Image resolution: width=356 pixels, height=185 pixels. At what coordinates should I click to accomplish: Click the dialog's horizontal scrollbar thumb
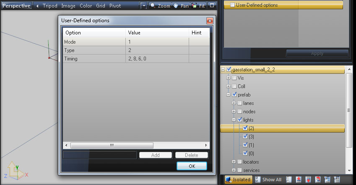pyautogui.click(x=112, y=145)
